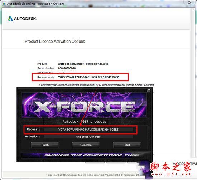The width and height of the screenshot is (197, 180).
Task: Click the Product License Activation Options heading
Action: click(55, 41)
